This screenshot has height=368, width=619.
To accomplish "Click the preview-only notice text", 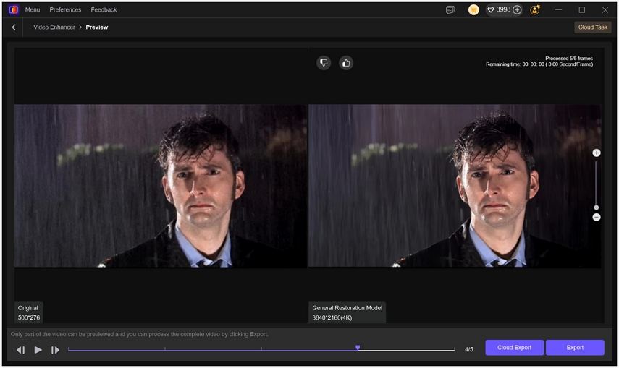I will click(x=139, y=334).
